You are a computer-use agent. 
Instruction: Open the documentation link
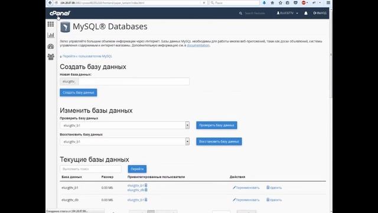coord(198,46)
